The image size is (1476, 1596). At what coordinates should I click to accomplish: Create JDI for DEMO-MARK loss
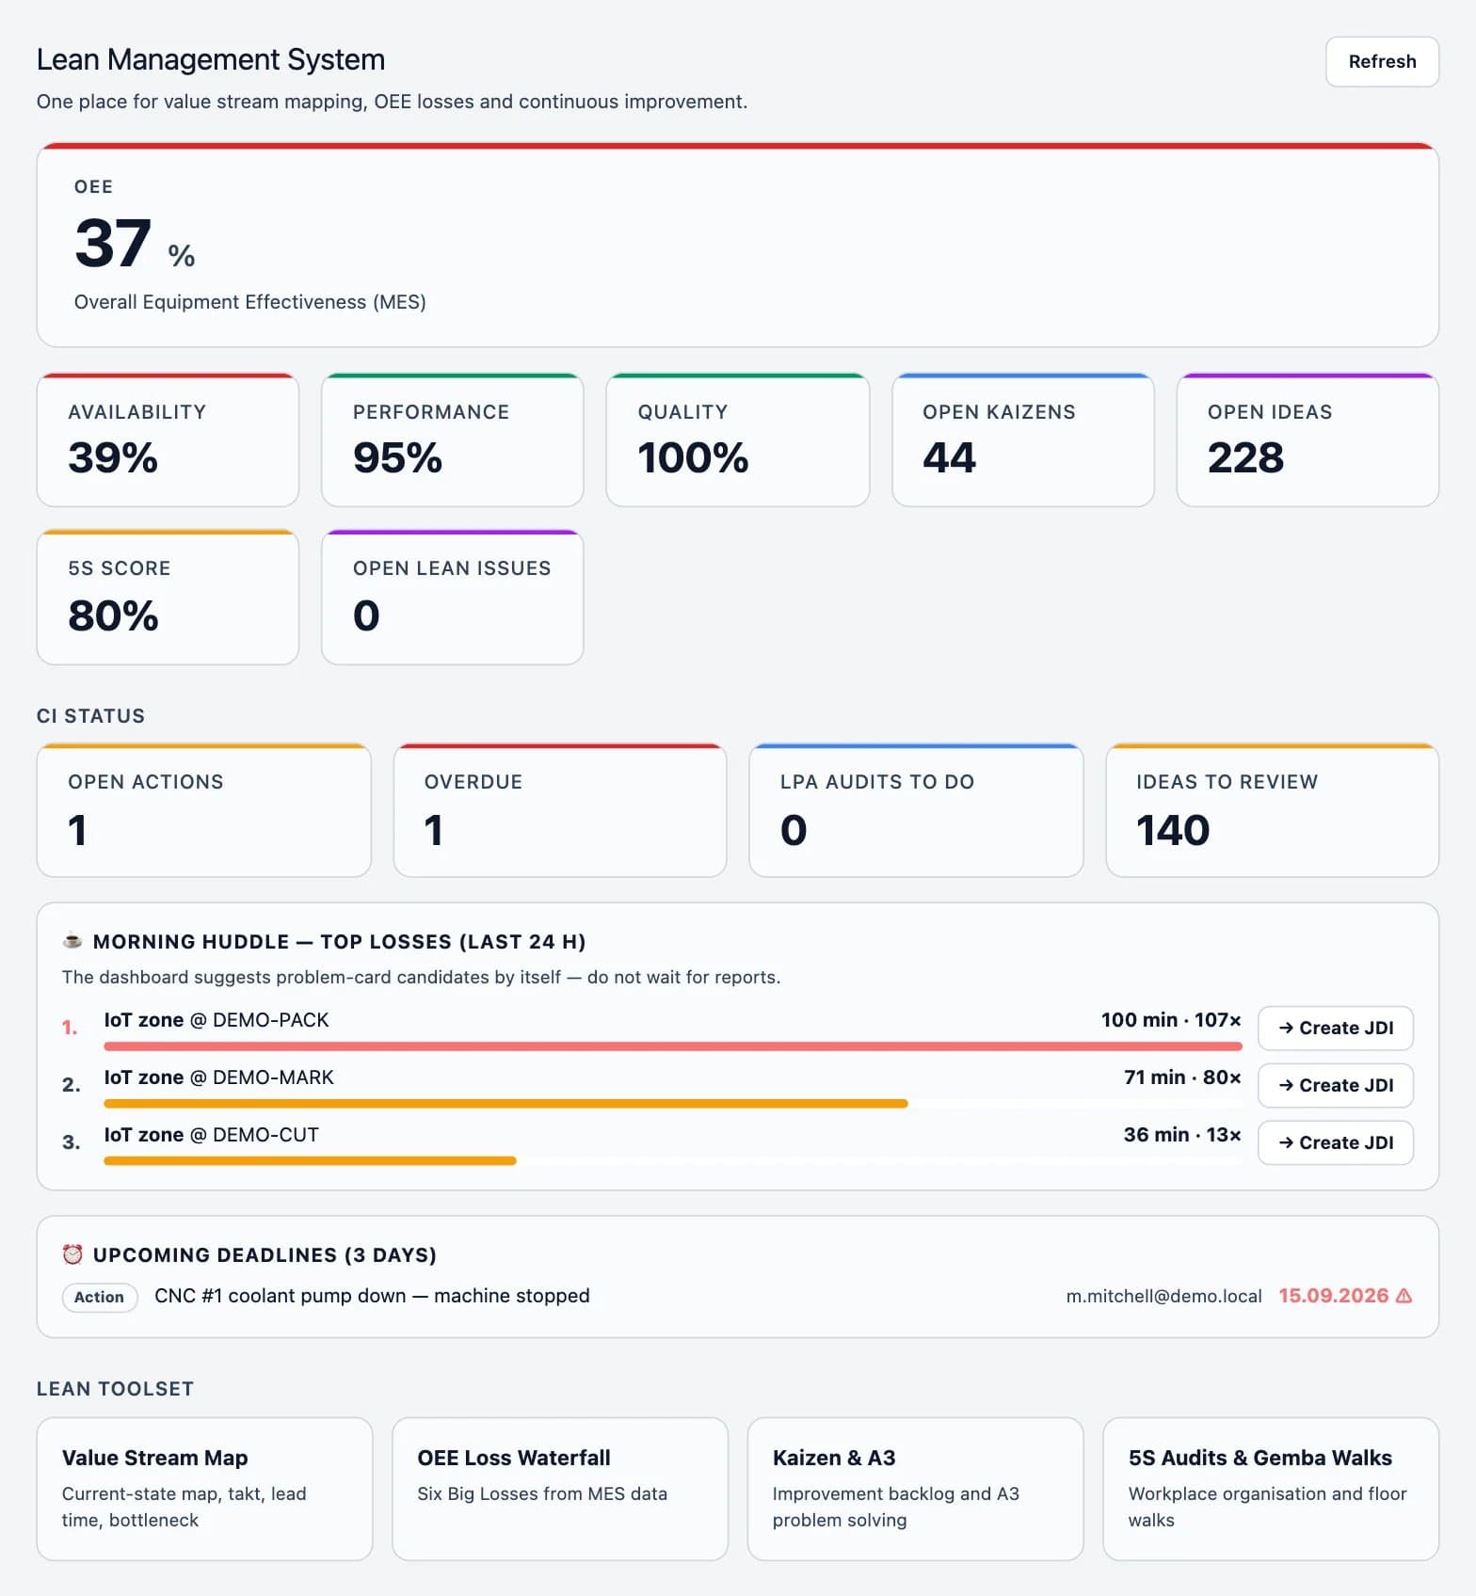pyautogui.click(x=1335, y=1085)
